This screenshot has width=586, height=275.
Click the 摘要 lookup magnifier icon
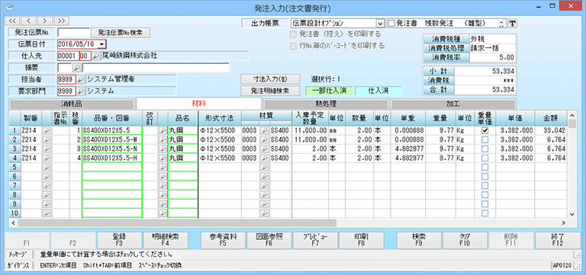pos(76,68)
